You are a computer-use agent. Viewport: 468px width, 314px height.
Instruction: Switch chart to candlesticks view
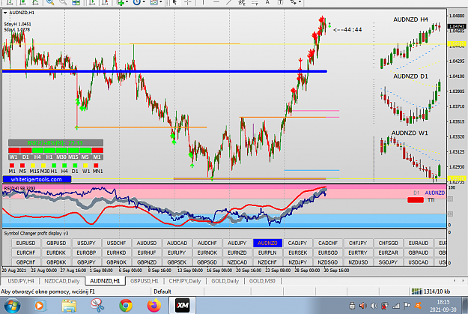coord(22,2)
